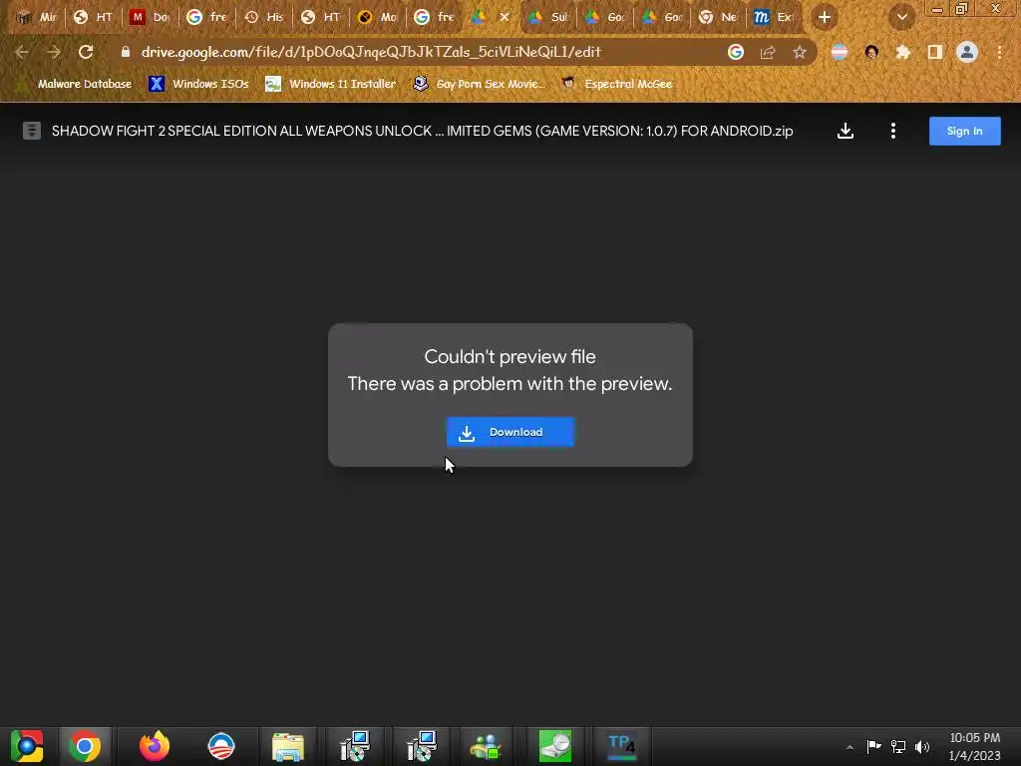1021x766 pixels.
Task: Click the share page icon in address bar
Action: coord(768,52)
